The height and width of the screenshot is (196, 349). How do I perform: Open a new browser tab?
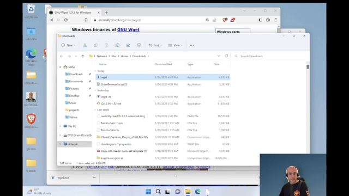click(x=106, y=13)
